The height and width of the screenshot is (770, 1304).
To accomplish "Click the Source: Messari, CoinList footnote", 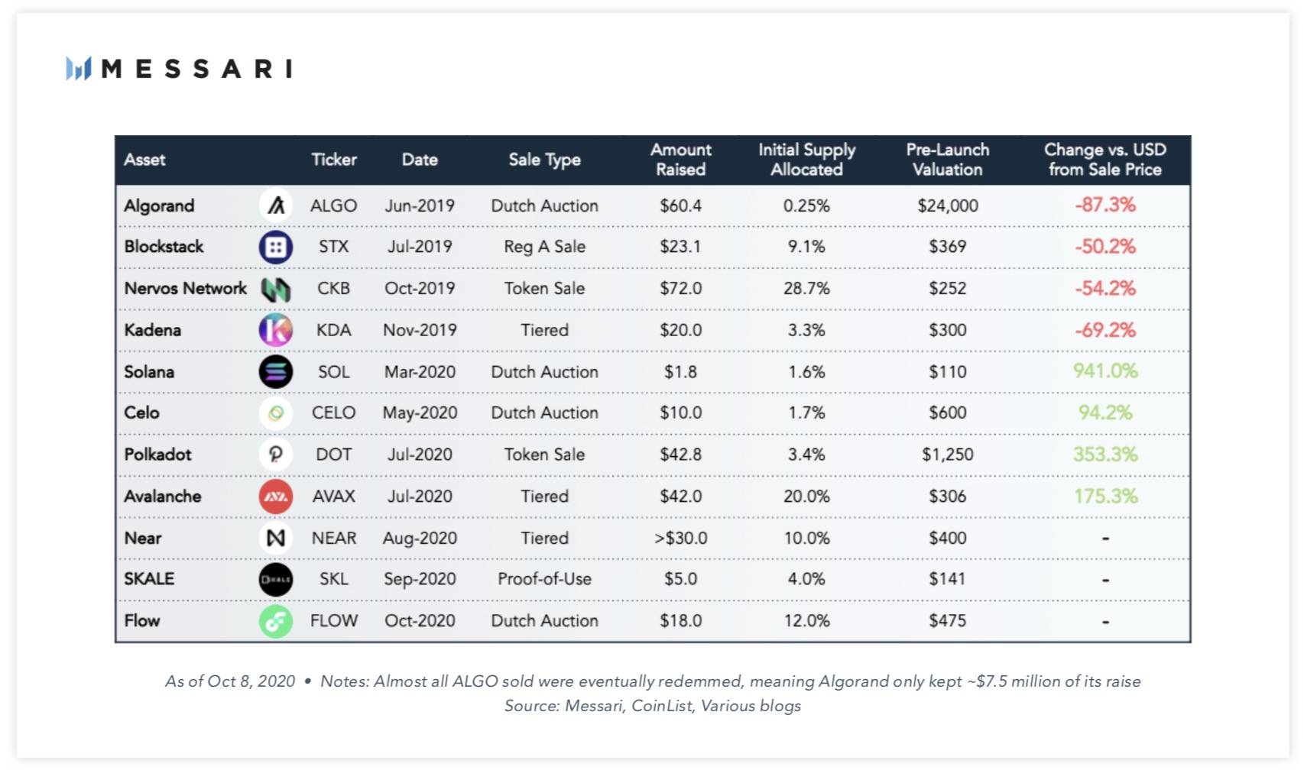I will tap(652, 706).
